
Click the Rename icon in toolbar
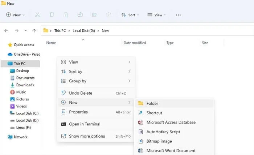80,15
